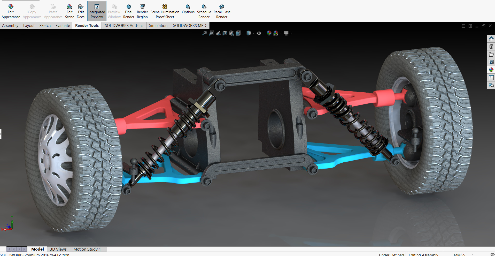Viewport: 495px width, 256px height.
Task: Toggle the Hide/Show Items eye
Action: (259, 33)
